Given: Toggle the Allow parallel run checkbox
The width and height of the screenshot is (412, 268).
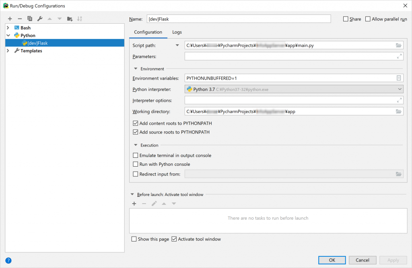Looking at the screenshot, I should pos(368,19).
